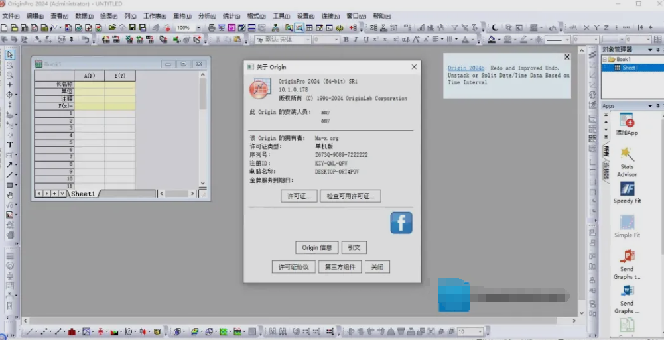
Task: Select the Screen Reader crosshair tool
Action: 9,95
